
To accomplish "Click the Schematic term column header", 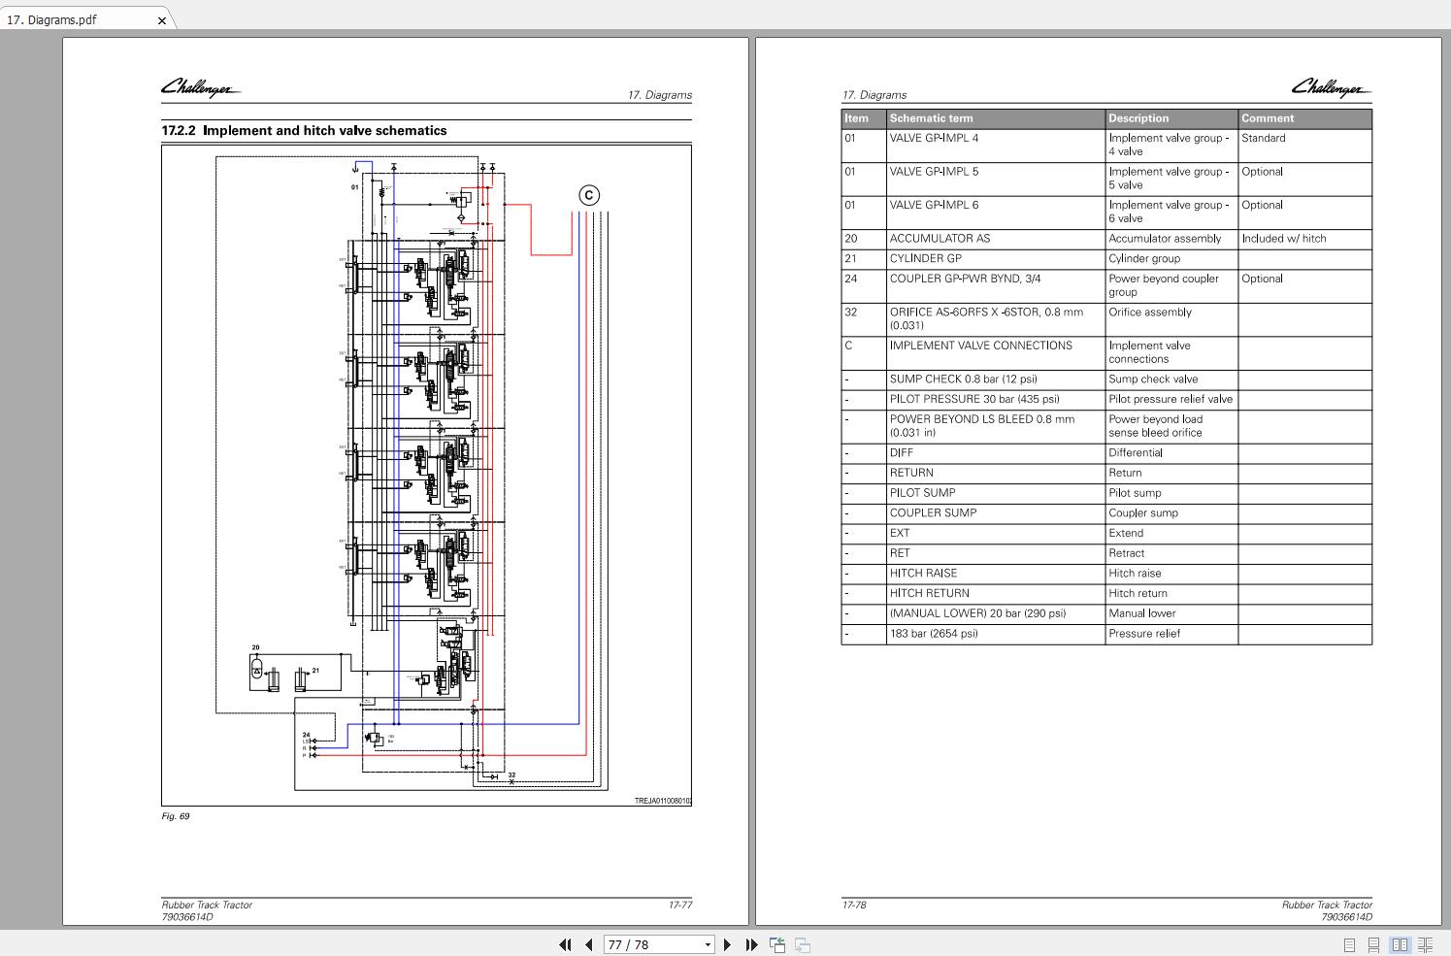I will pos(931,118).
